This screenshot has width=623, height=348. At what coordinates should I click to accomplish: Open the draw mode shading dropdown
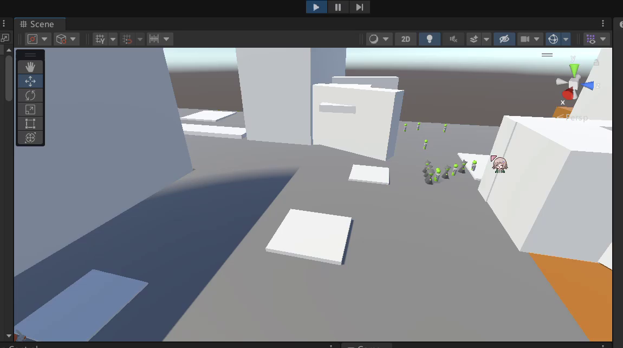pyautogui.click(x=386, y=39)
